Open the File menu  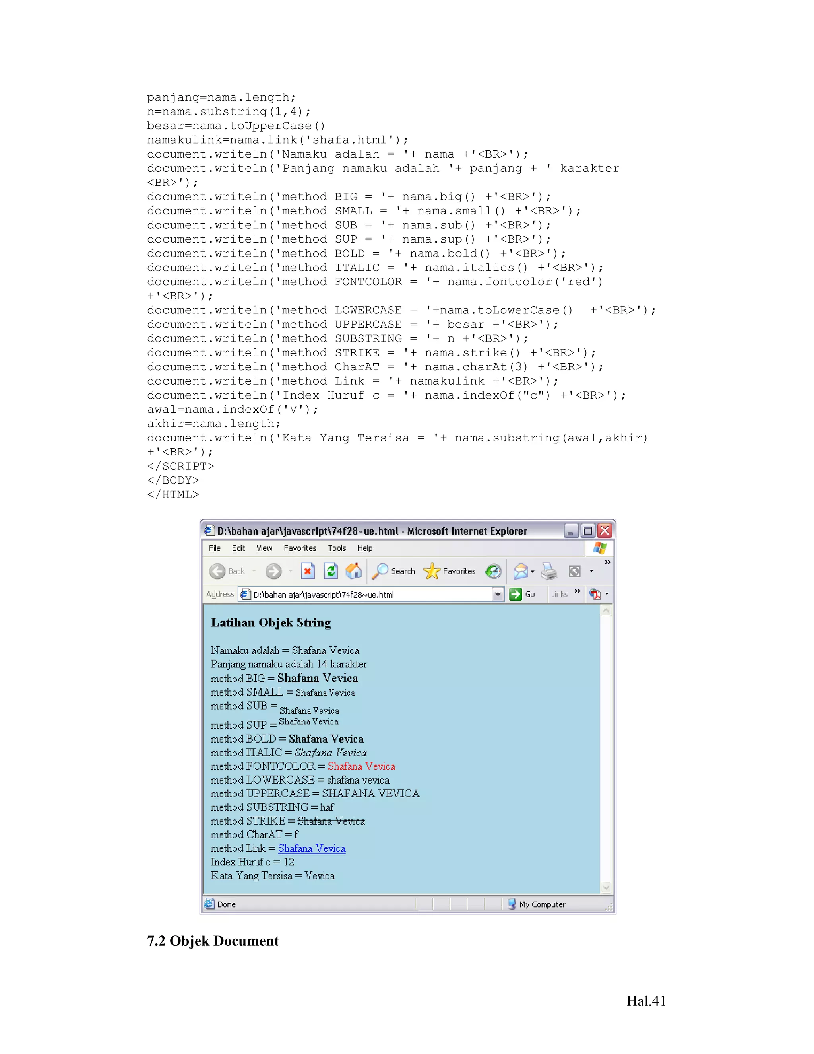pos(215,548)
